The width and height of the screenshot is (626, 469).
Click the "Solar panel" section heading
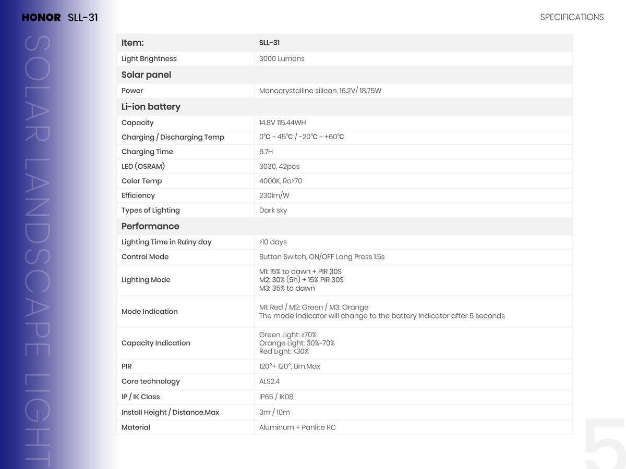(146, 75)
